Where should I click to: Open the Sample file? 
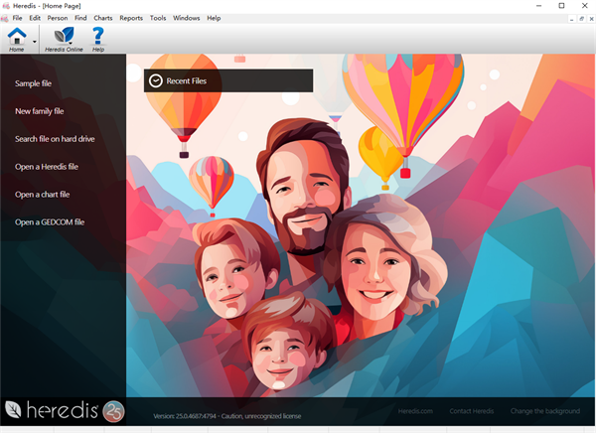33,83
